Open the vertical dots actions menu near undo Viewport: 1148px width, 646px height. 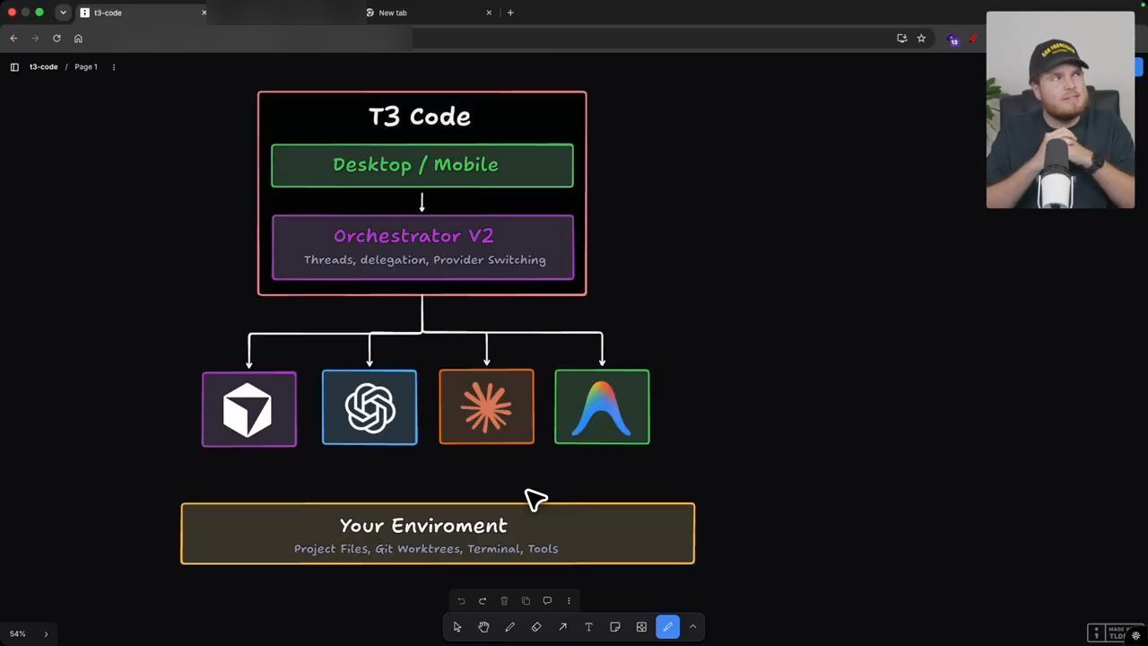click(x=568, y=601)
